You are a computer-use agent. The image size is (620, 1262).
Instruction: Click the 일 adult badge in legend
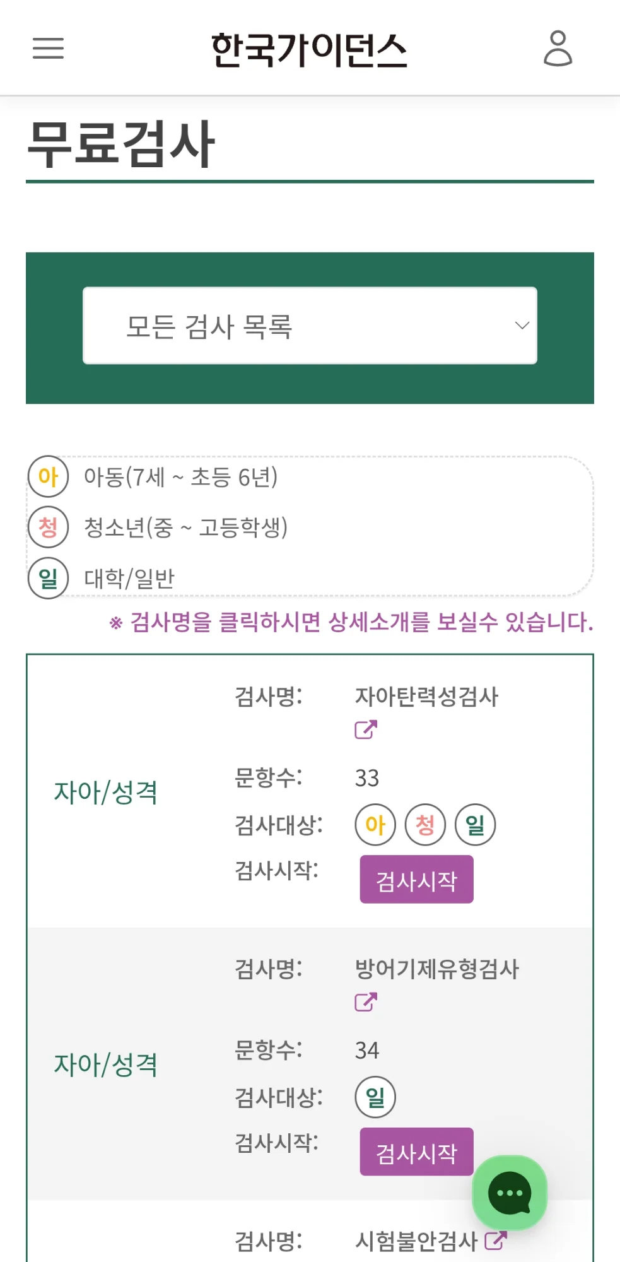[x=48, y=578]
